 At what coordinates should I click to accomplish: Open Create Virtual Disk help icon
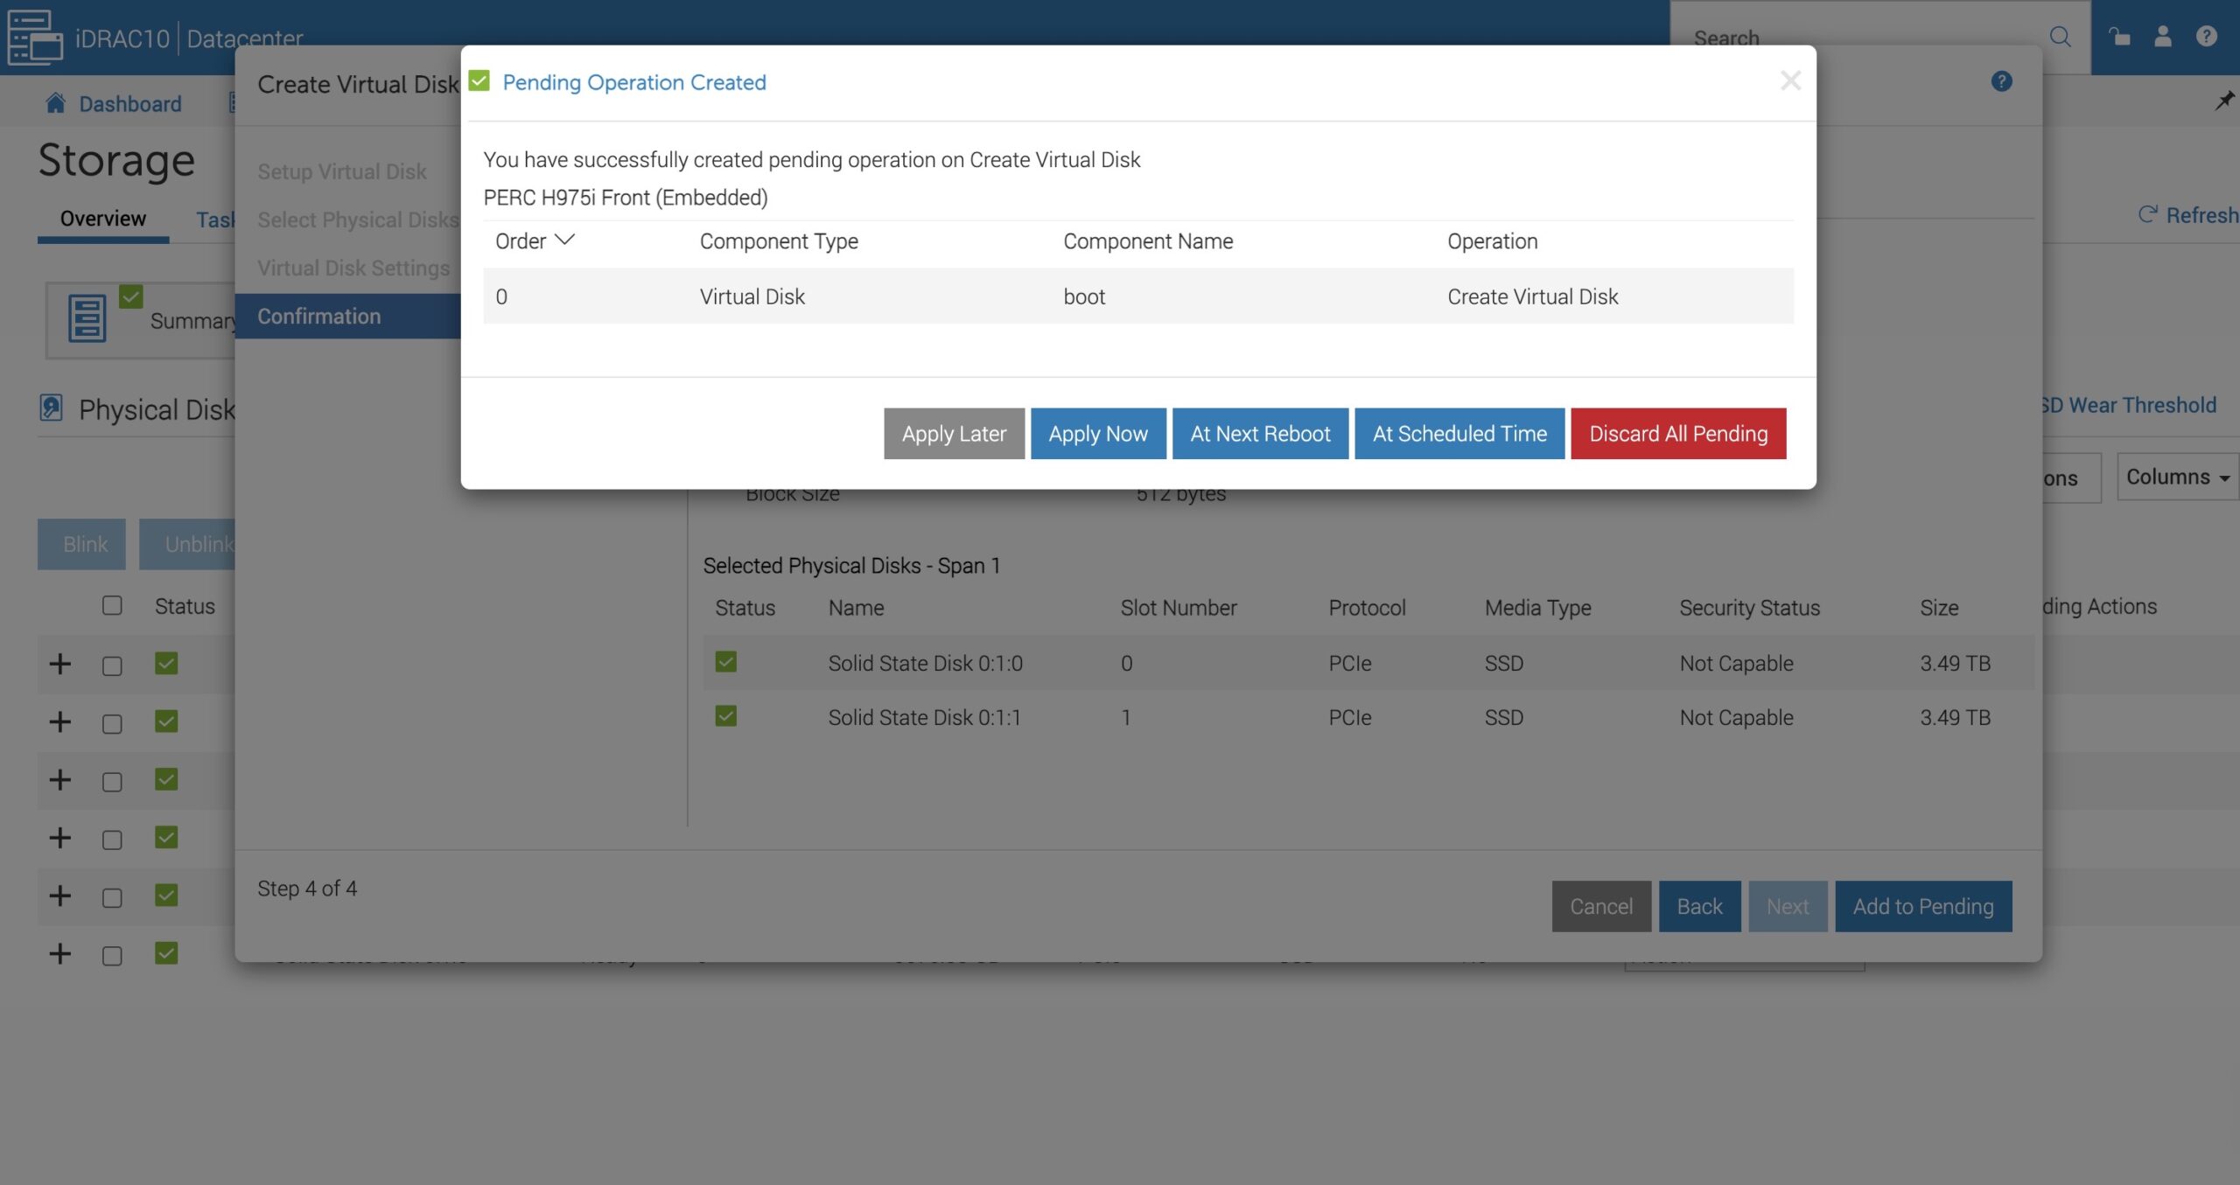2001,82
